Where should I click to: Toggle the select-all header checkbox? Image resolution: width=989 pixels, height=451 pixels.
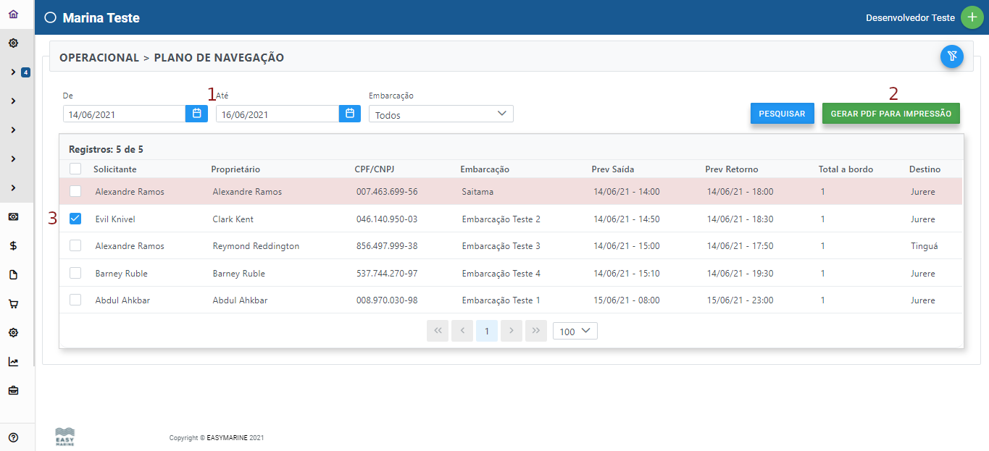(75, 169)
